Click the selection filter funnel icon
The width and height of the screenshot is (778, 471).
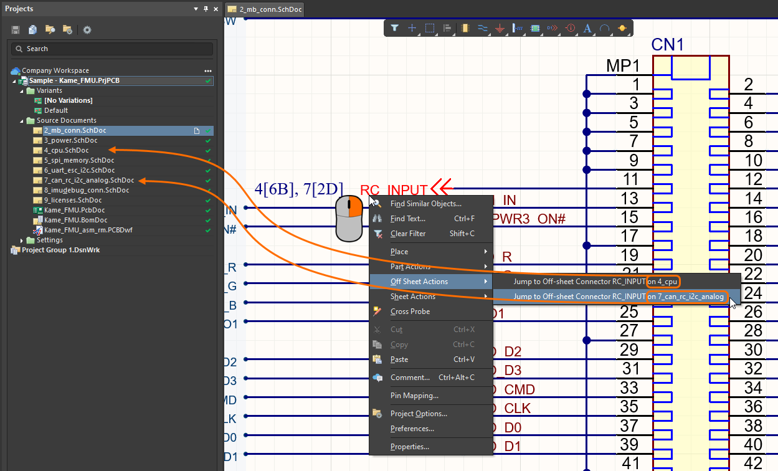[x=395, y=28]
